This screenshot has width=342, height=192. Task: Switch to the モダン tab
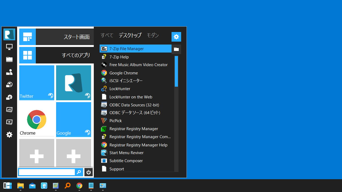point(153,35)
